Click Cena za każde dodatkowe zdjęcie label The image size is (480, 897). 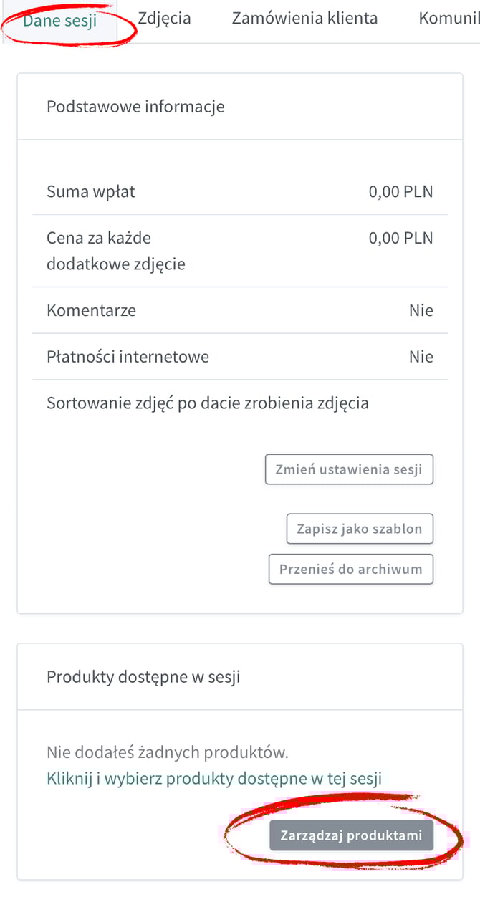coord(116,251)
